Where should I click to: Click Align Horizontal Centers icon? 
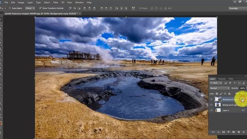[90, 8]
